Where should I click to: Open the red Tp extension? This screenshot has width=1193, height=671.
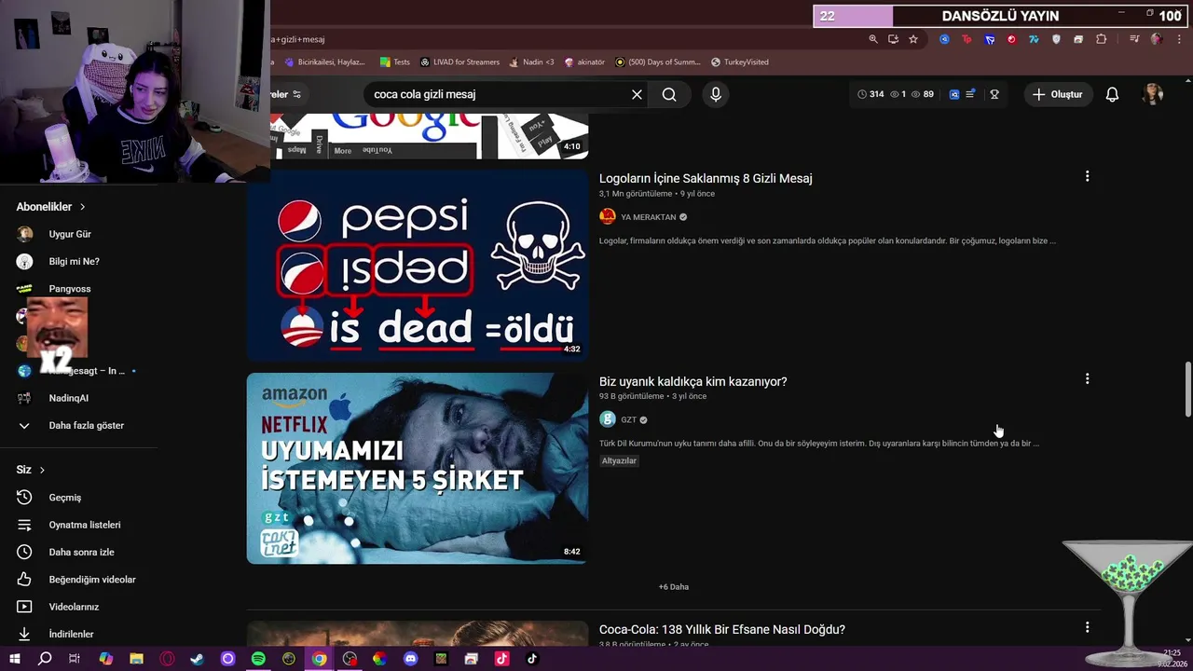967,39
